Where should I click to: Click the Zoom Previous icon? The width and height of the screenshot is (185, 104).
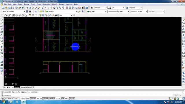[63, 8]
